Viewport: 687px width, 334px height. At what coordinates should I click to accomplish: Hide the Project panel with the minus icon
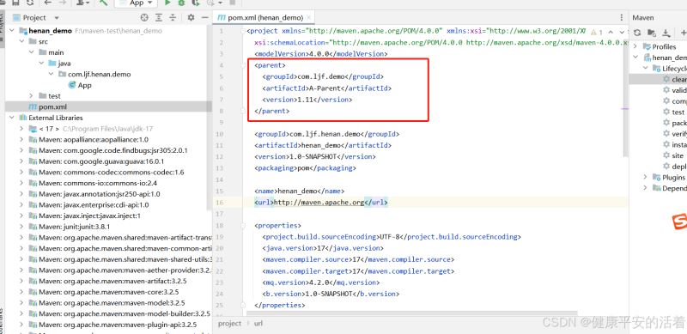click(204, 17)
